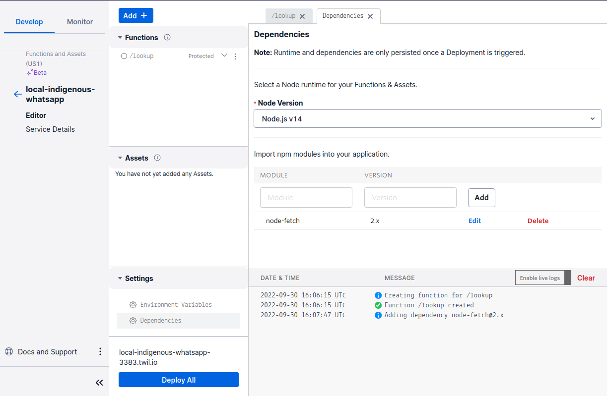
Task: Click the 16:07:47 UTC log timestamp
Action: pos(303,315)
